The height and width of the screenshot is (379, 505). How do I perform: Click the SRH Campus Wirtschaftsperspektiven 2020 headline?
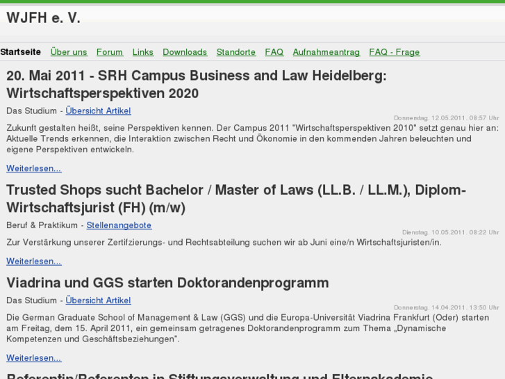pos(197,85)
